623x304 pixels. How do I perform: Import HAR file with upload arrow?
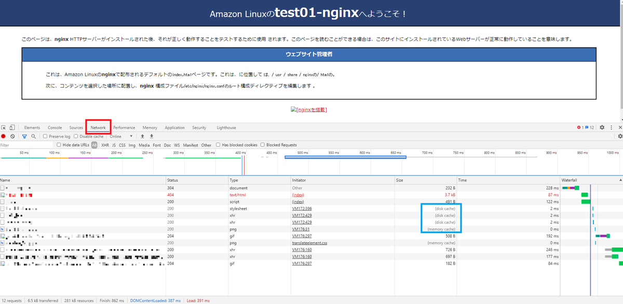pyautogui.click(x=143, y=136)
